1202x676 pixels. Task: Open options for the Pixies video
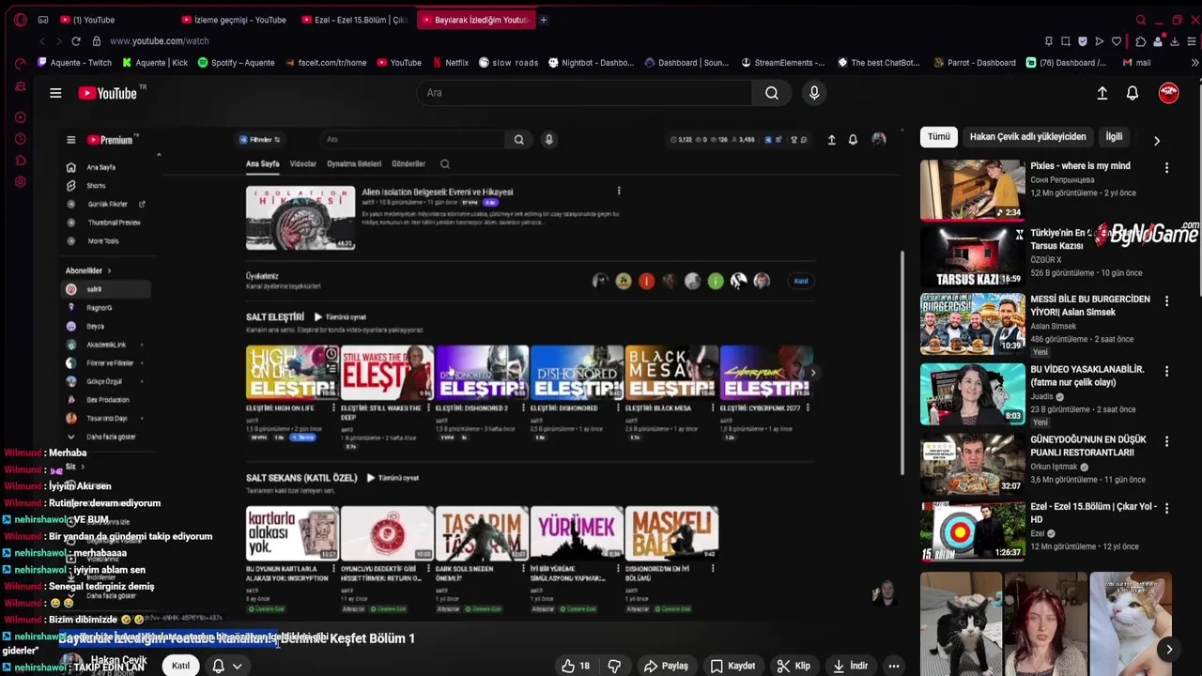[x=1166, y=168]
